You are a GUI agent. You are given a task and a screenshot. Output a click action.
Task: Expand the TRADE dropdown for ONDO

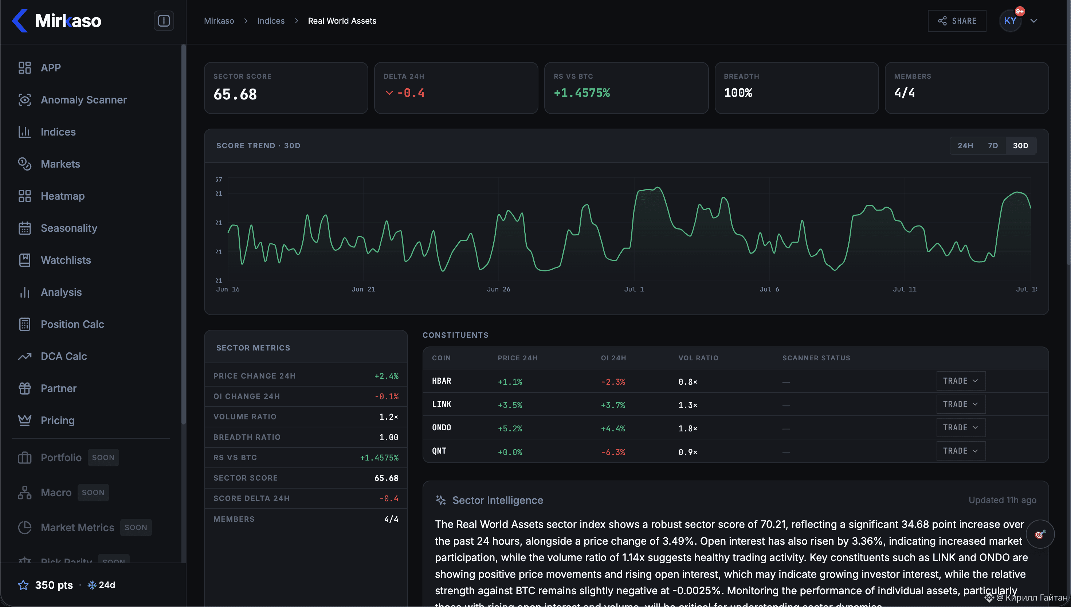coord(961,428)
